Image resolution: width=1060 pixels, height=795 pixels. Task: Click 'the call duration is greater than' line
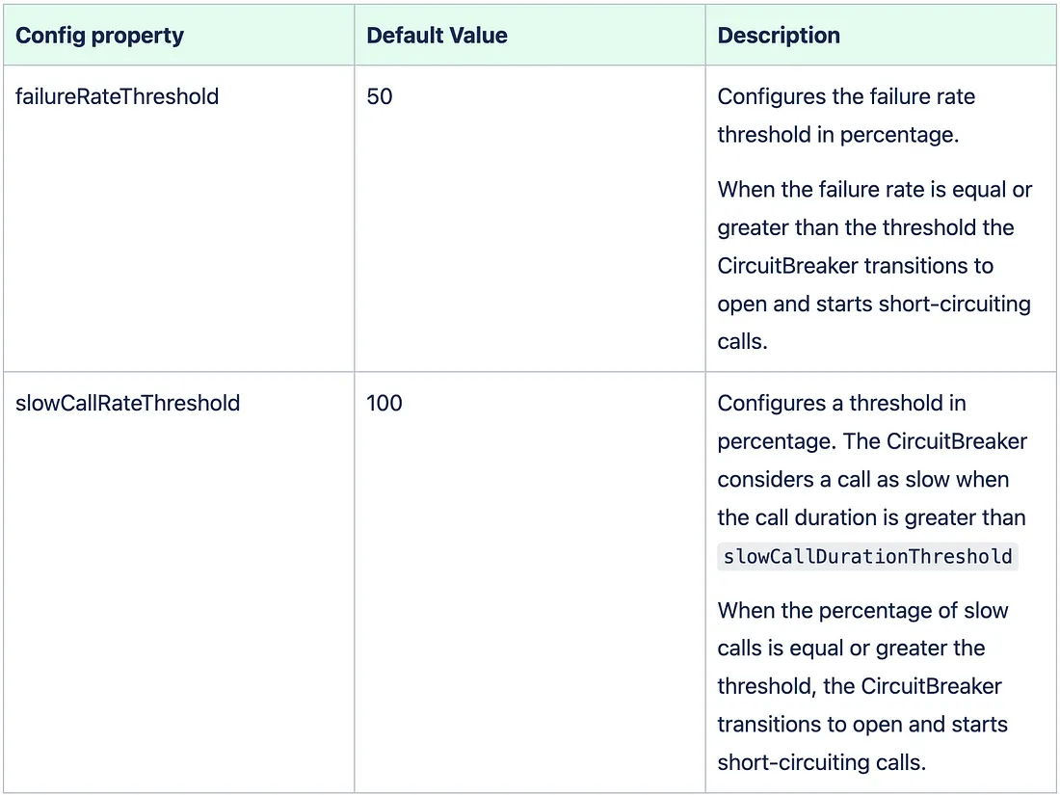(x=871, y=517)
